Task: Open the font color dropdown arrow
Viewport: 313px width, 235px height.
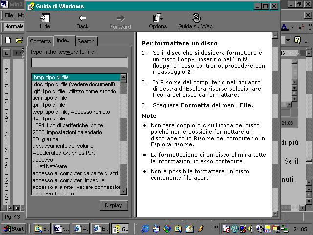Action: (292, 27)
